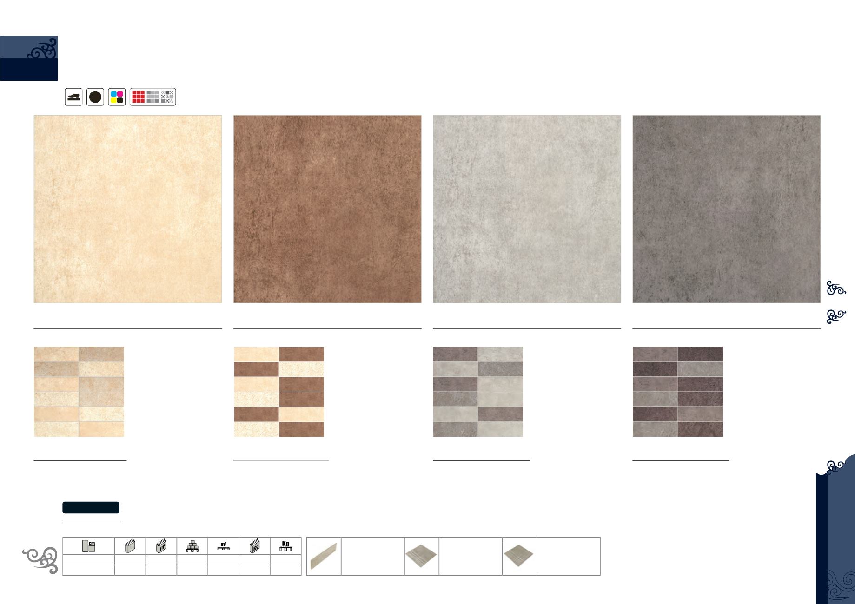Click the Kg per pallet icon
The width and height of the screenshot is (855, 604).
[285, 546]
